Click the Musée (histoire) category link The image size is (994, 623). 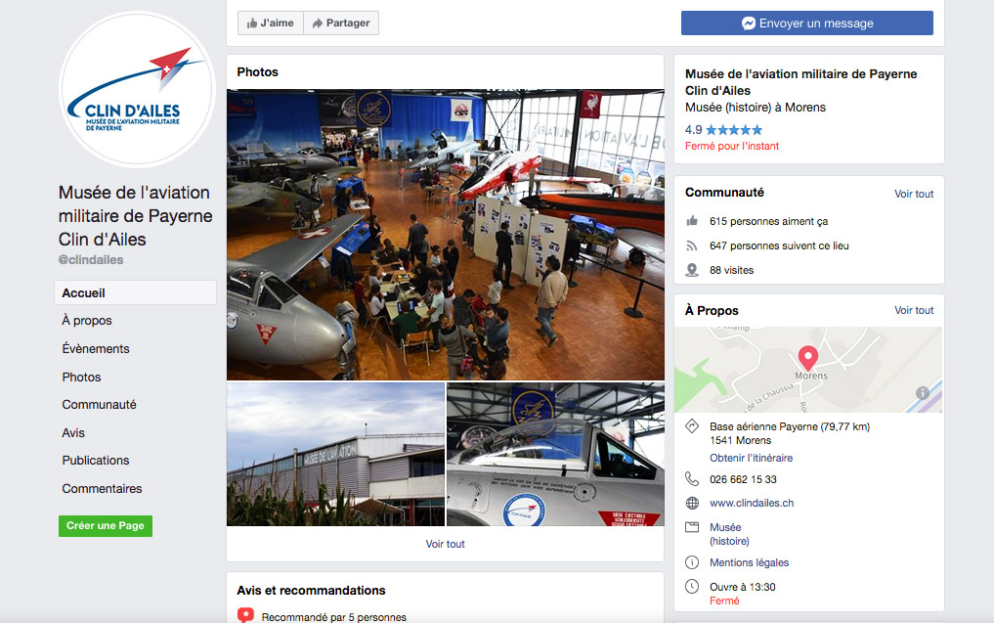click(730, 534)
